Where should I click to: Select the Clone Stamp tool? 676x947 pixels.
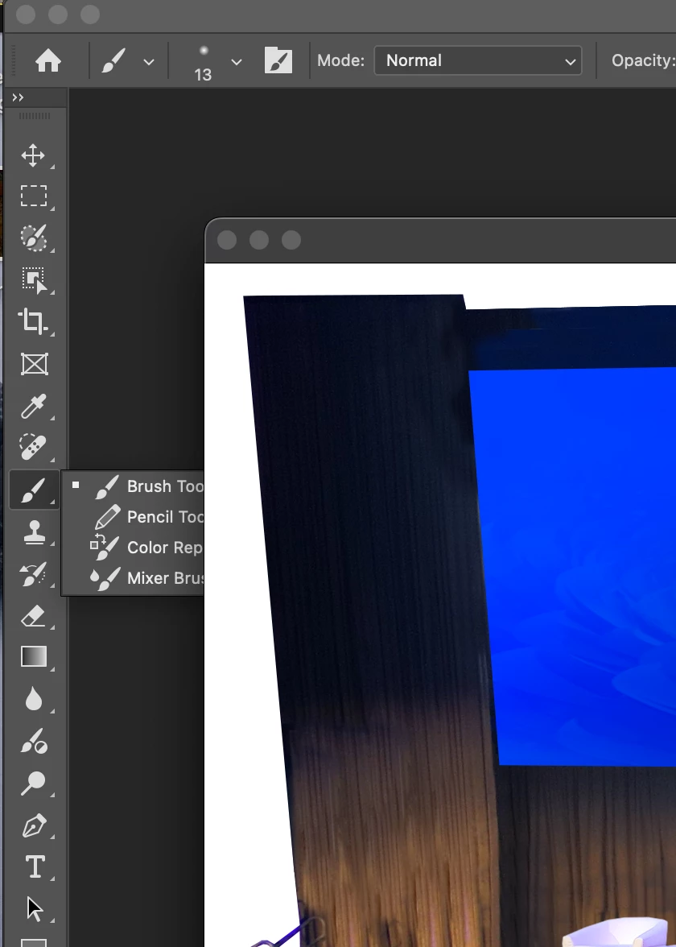[34, 532]
